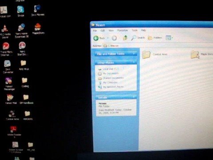The width and height of the screenshot is (213, 160).
Task: Open the Anti Virus desktop folder
Action: click(24, 65)
